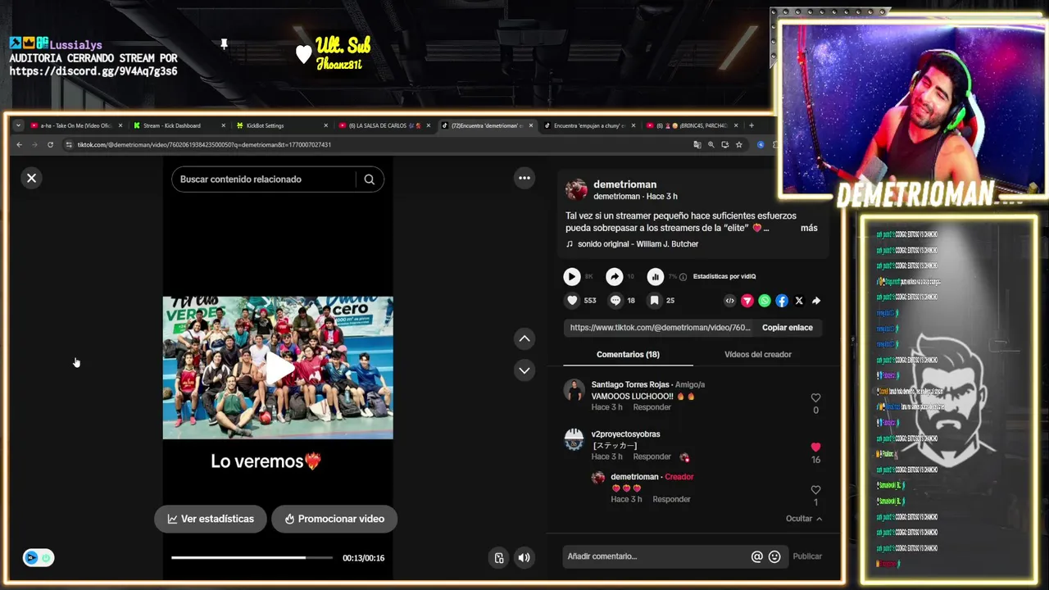Switch to Stream - Kick Dashboard tab

[179, 125]
